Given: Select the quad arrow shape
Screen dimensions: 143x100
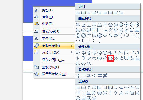Looking at the screenshot, I should pyautogui.click(x=110, y=53).
